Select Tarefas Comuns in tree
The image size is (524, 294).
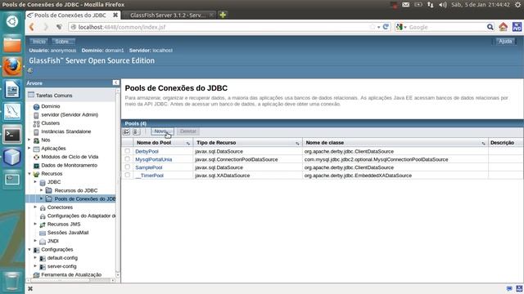pyautogui.click(x=54, y=96)
